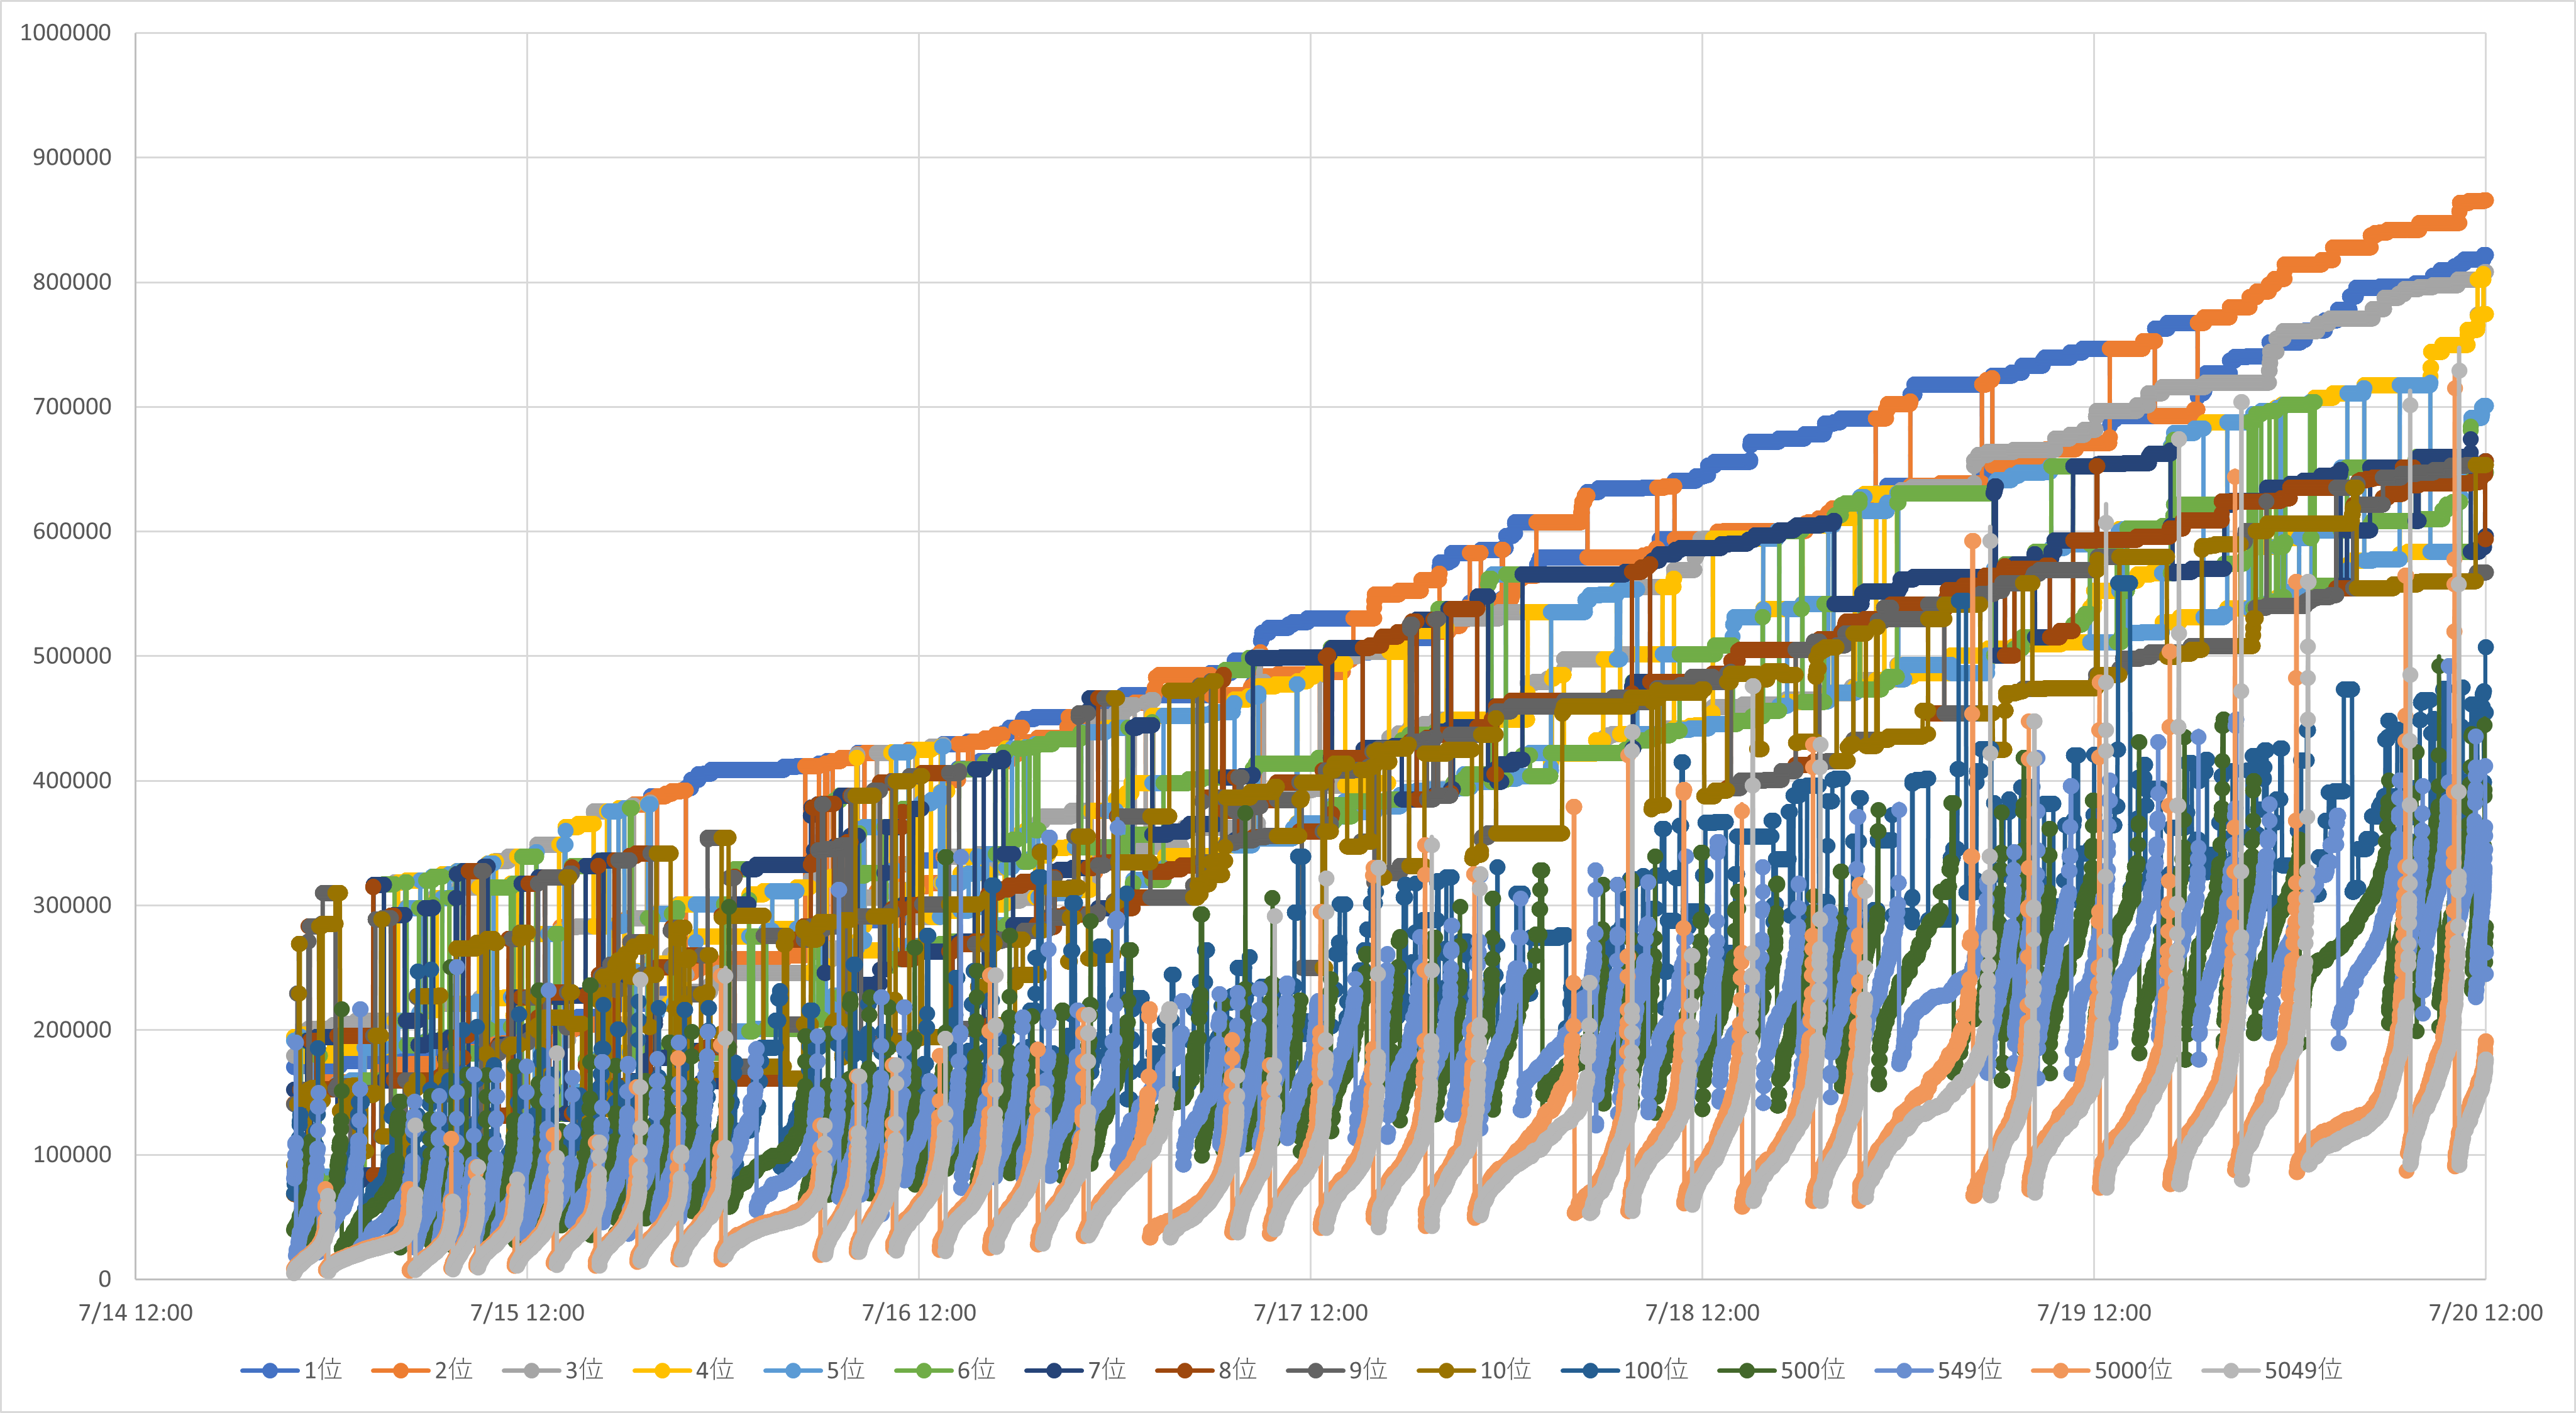Viewport: 2576px width, 1413px height.
Task: Click the 7/17 12:00 x-axis label
Action: coord(1310,1313)
